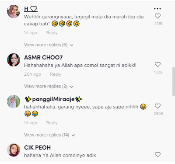The width and height of the screenshot is (175, 164).
Task: Open the panggilMiraaje username link
Action: (x=53, y=99)
